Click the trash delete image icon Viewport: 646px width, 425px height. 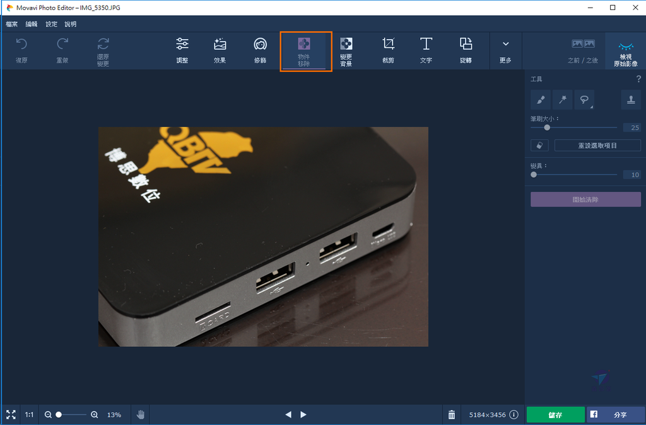coord(452,414)
